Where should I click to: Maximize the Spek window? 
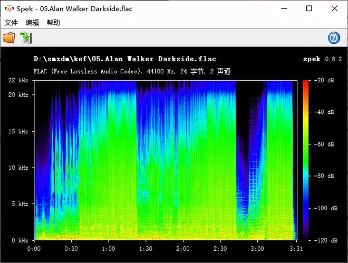tap(309, 8)
